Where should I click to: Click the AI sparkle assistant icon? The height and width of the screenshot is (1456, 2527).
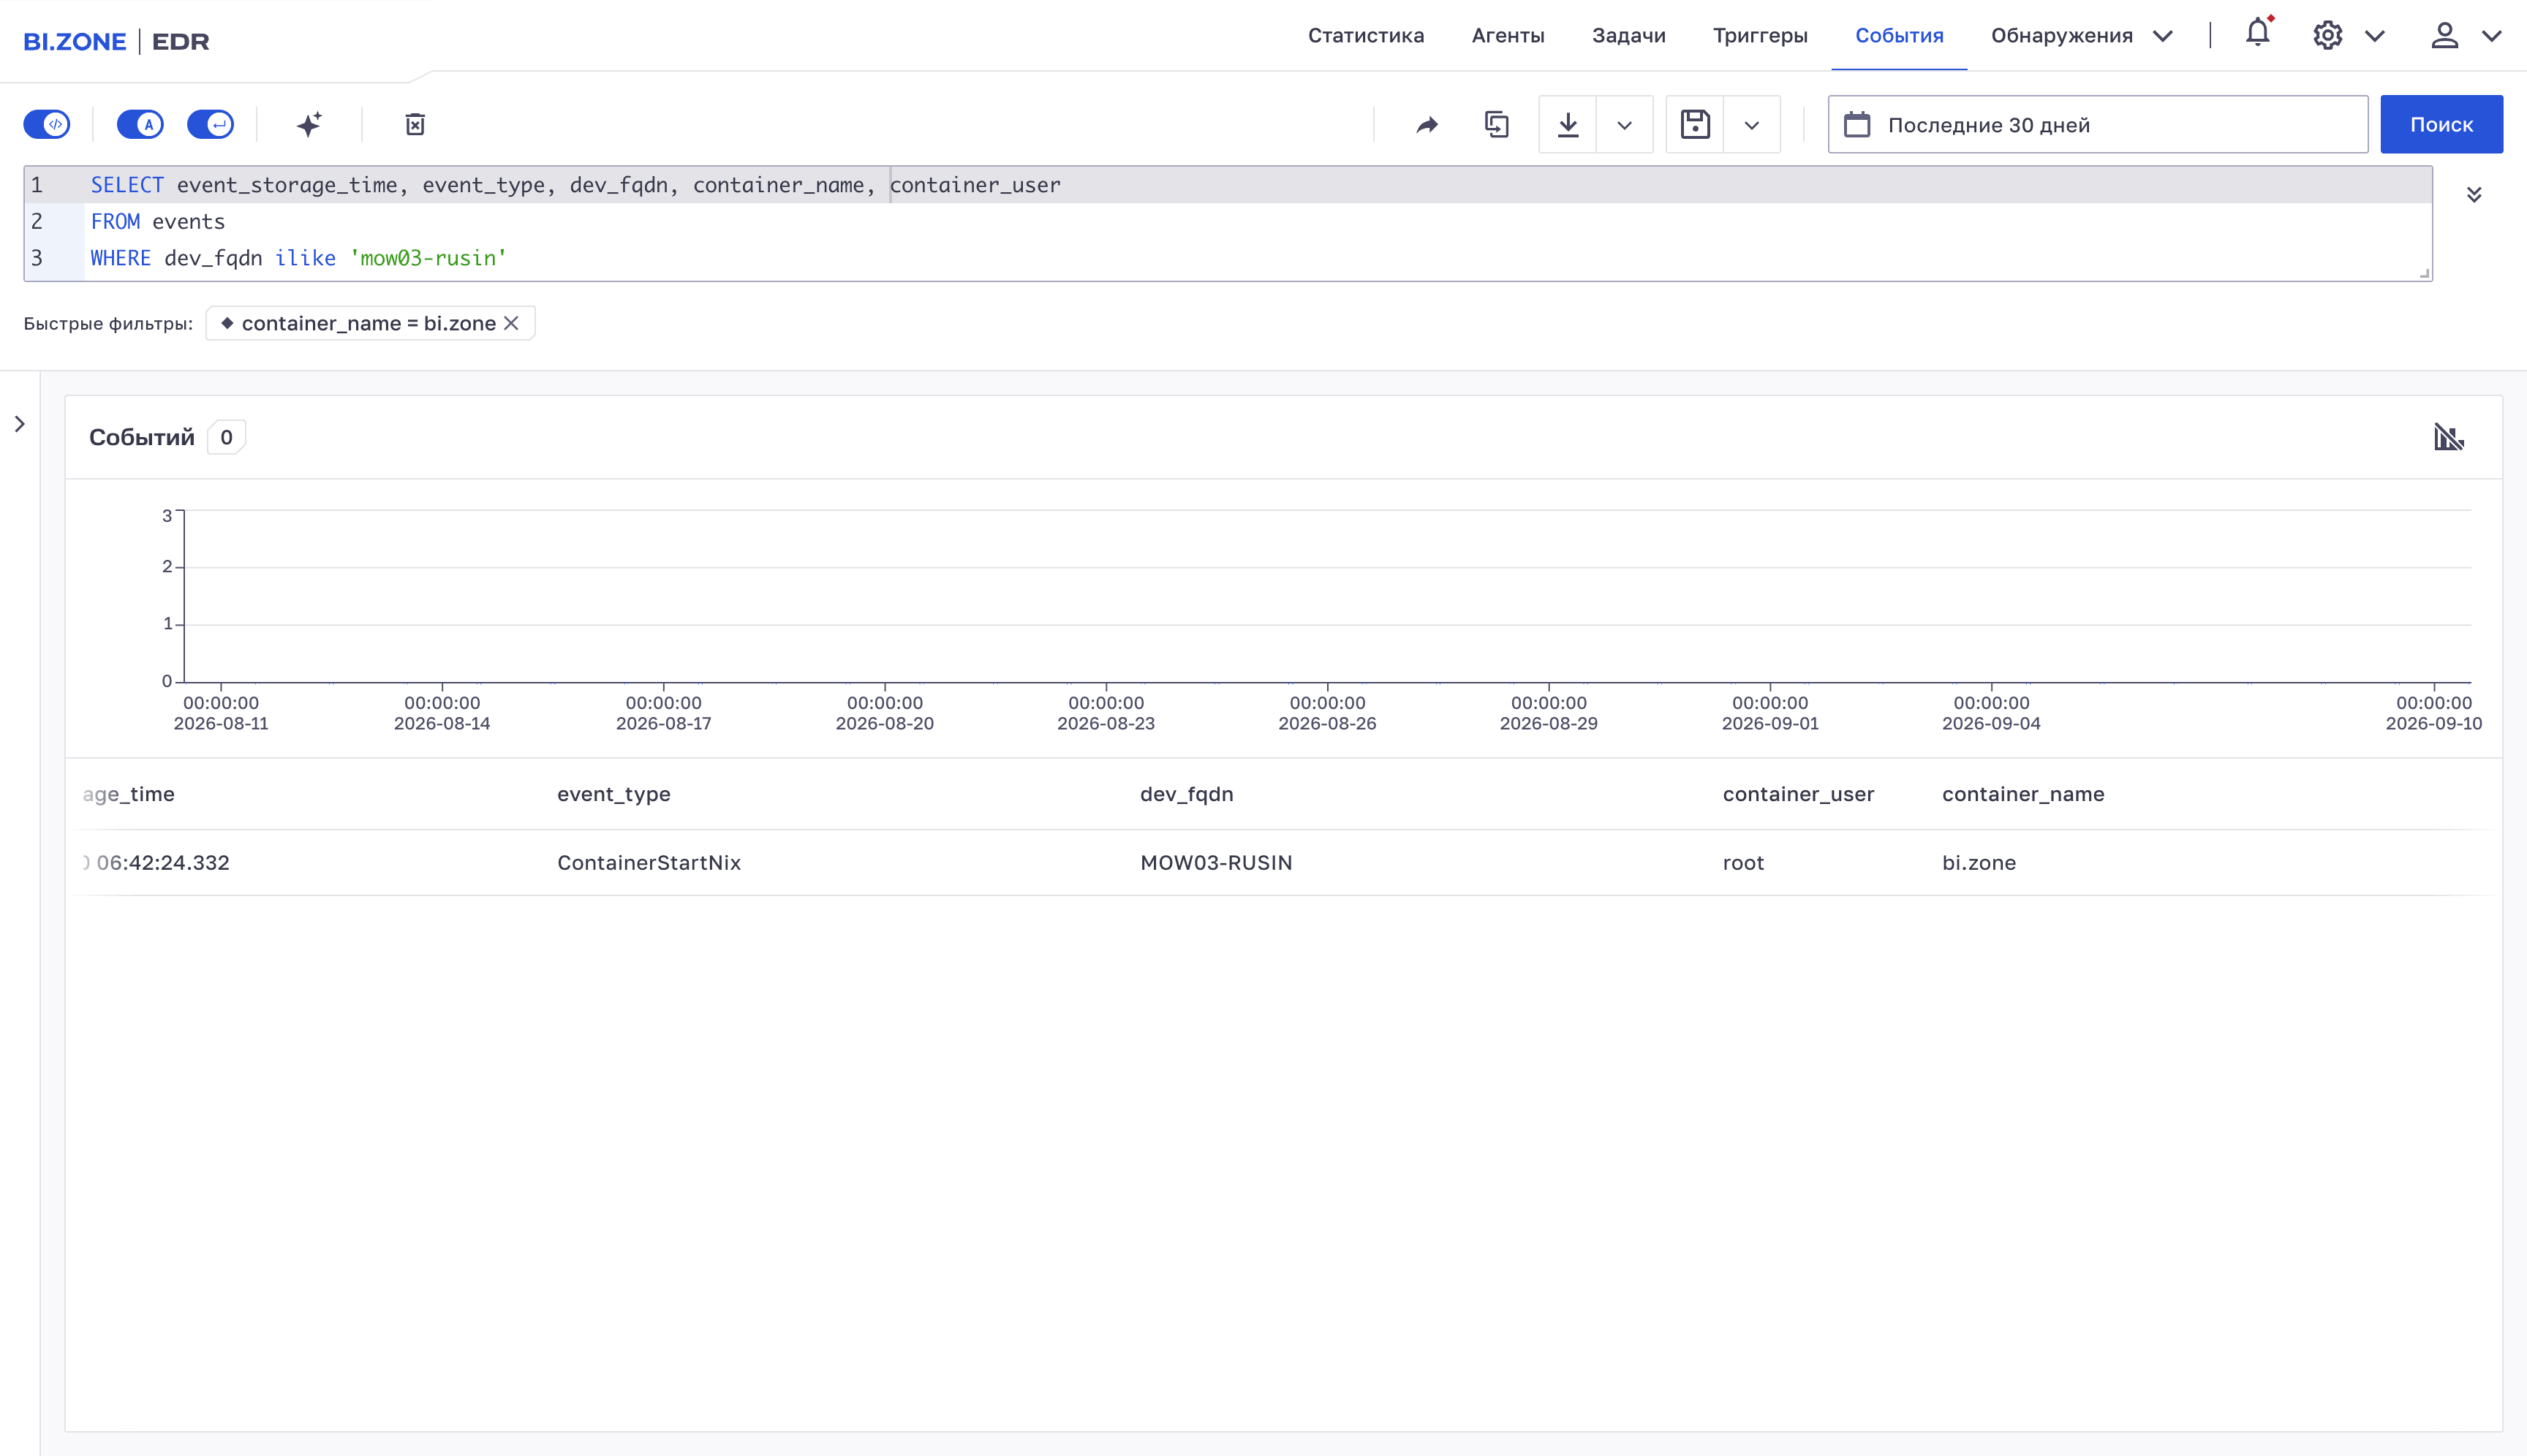pyautogui.click(x=309, y=124)
